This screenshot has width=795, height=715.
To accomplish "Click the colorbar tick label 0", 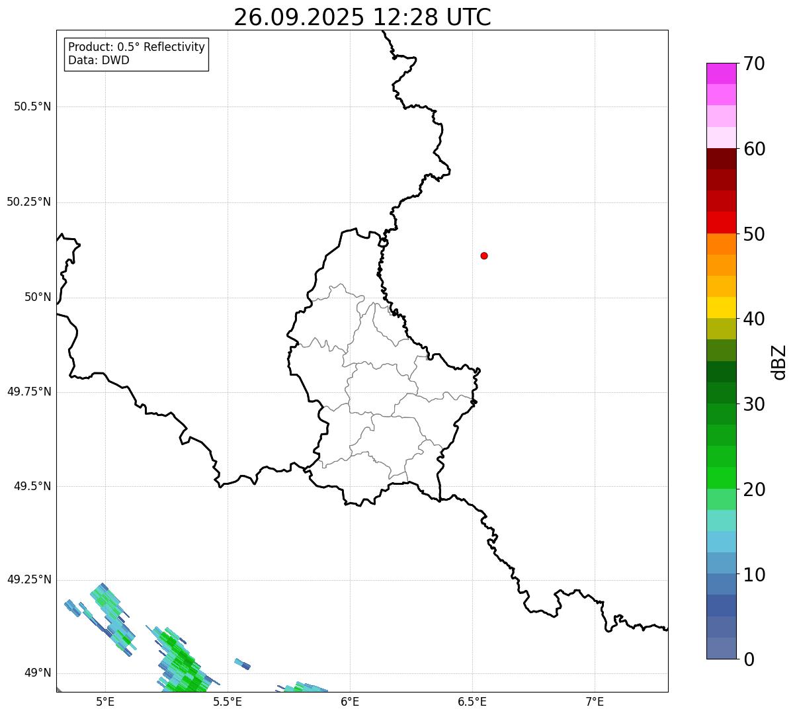I will (749, 660).
